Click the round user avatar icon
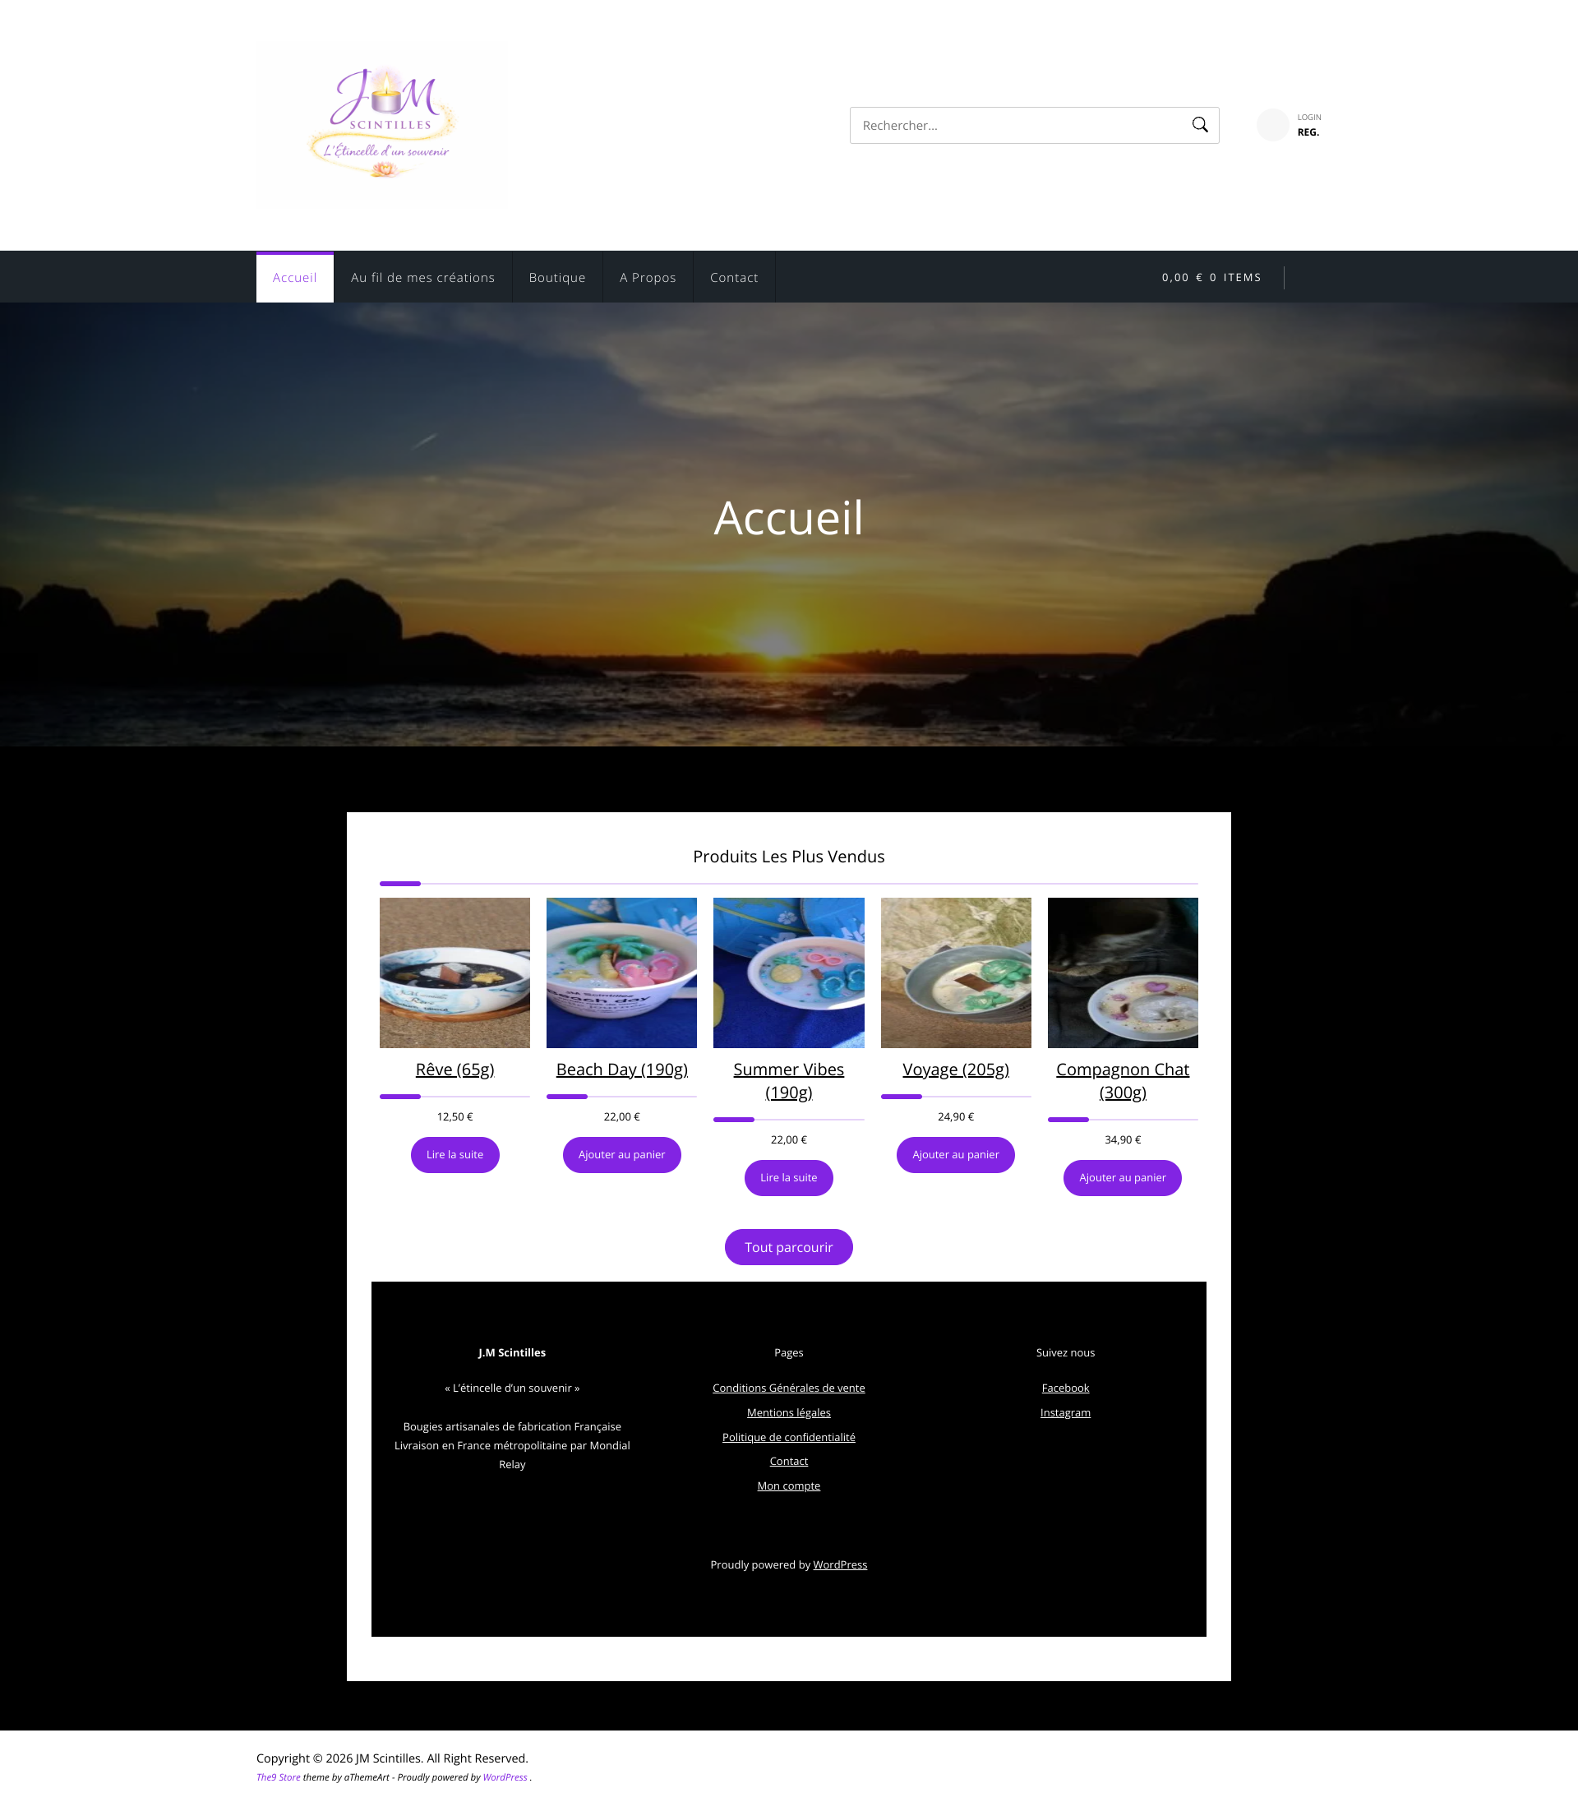Screen dimensions: 1578x1802 (x=1272, y=125)
